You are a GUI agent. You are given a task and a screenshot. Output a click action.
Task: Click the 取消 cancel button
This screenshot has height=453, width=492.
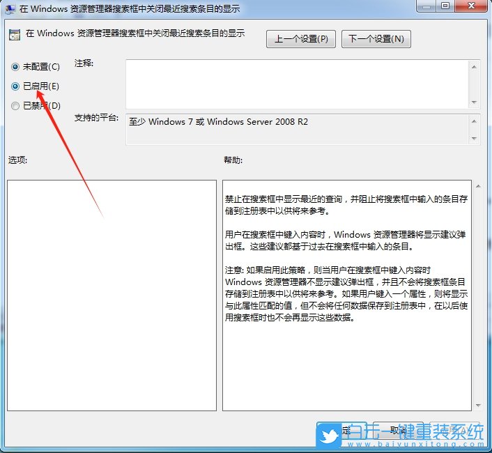pos(398,431)
